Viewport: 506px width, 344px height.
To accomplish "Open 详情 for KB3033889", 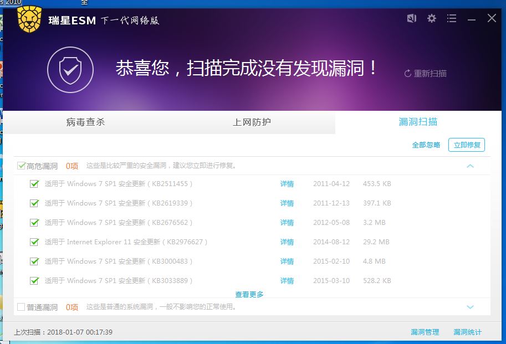I will click(287, 280).
